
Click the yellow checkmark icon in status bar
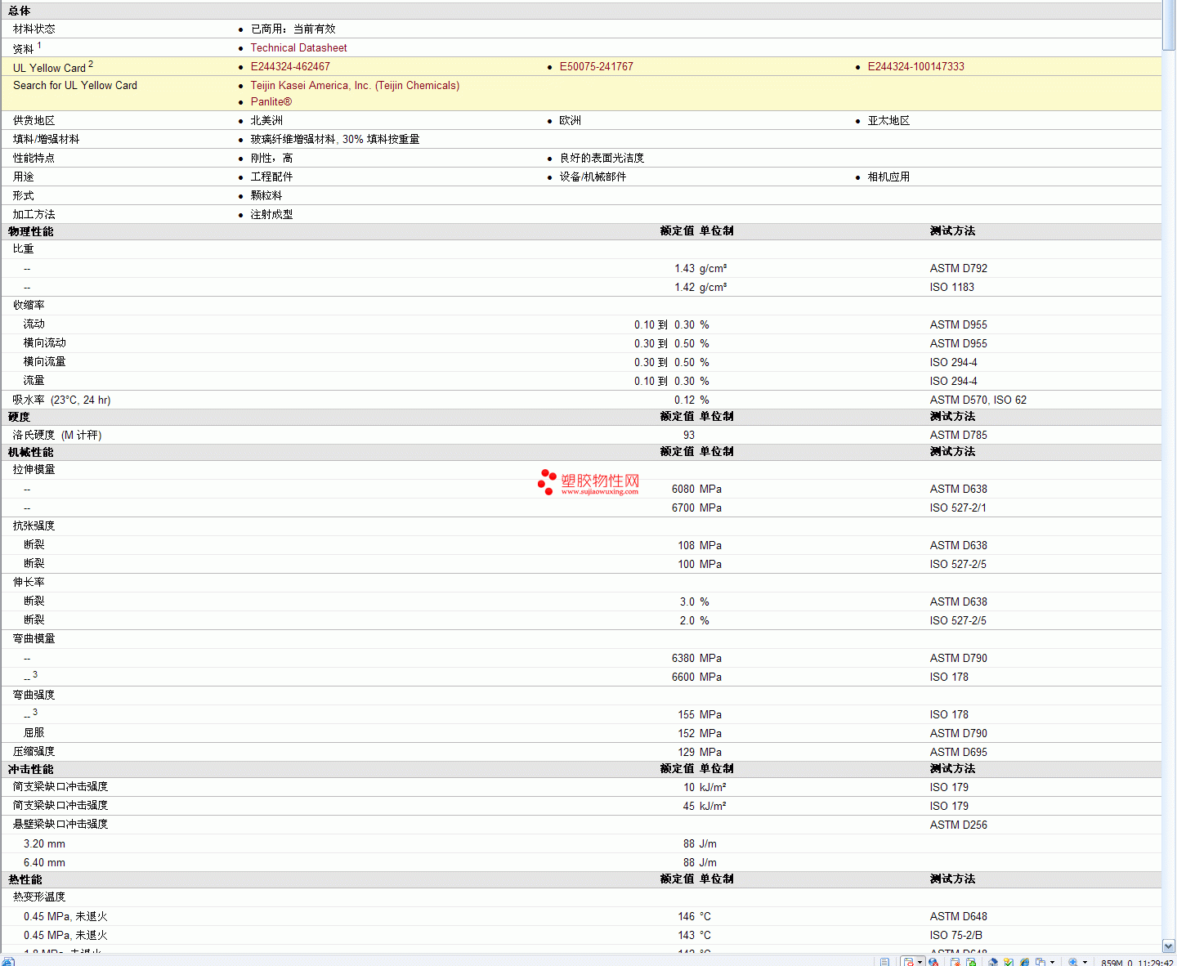(x=1009, y=962)
